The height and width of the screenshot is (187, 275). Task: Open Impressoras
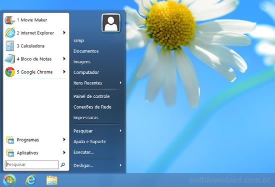tap(86, 118)
